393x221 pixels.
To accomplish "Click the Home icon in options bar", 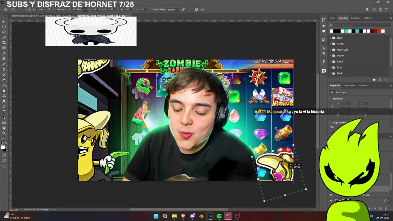I will (6, 10).
